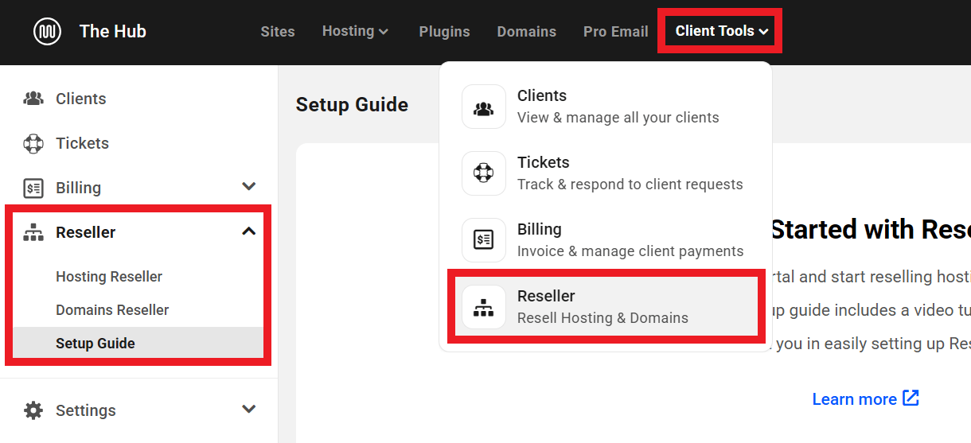This screenshot has width=971, height=443.
Task: Open Domains Reseller sub-item
Action: coord(112,310)
